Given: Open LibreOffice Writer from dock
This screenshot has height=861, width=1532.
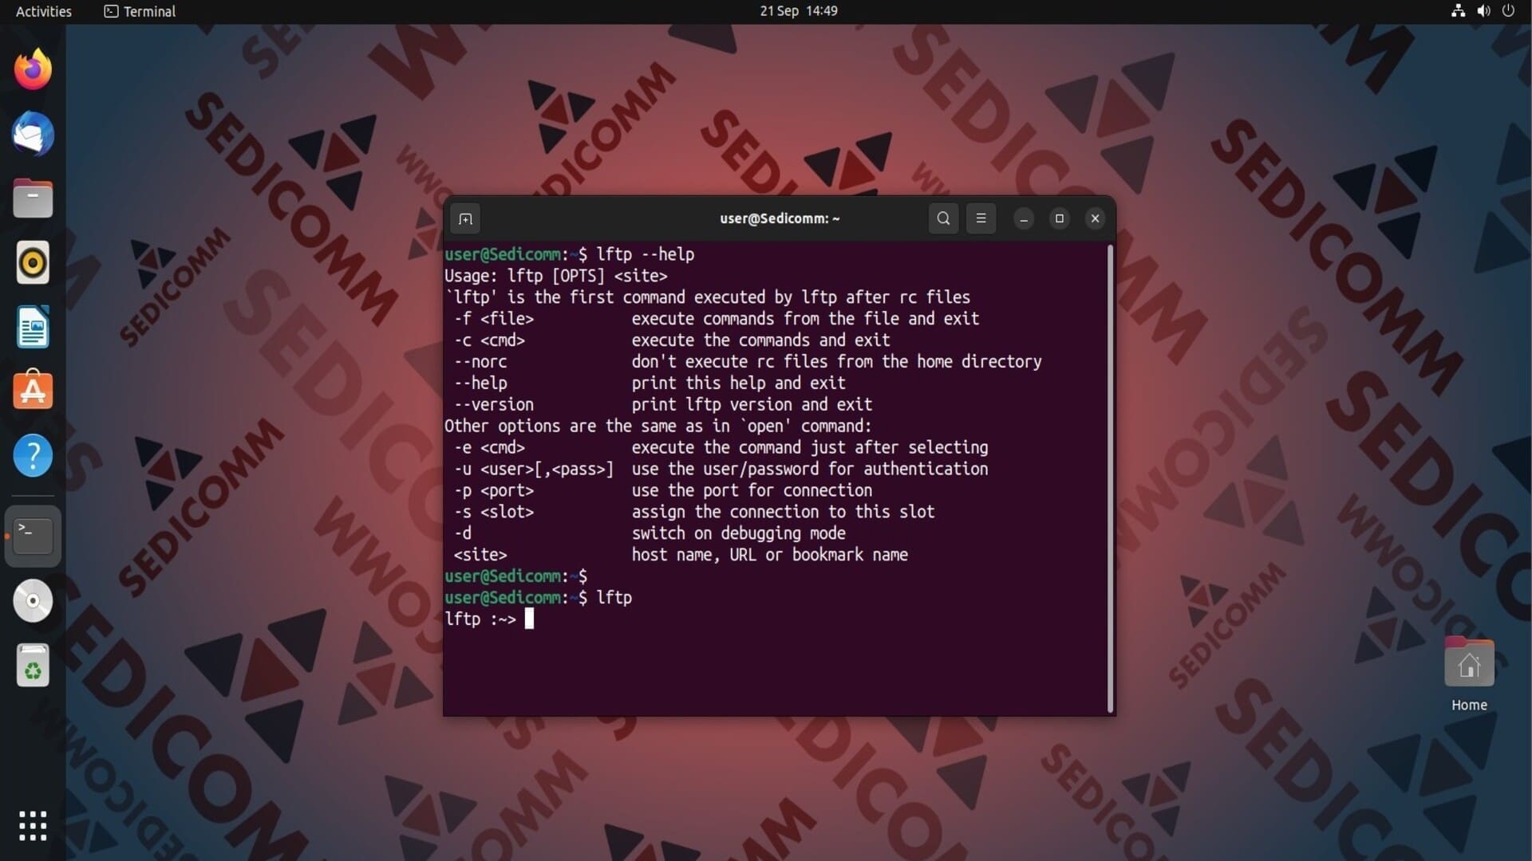Looking at the screenshot, I should coord(33,327).
